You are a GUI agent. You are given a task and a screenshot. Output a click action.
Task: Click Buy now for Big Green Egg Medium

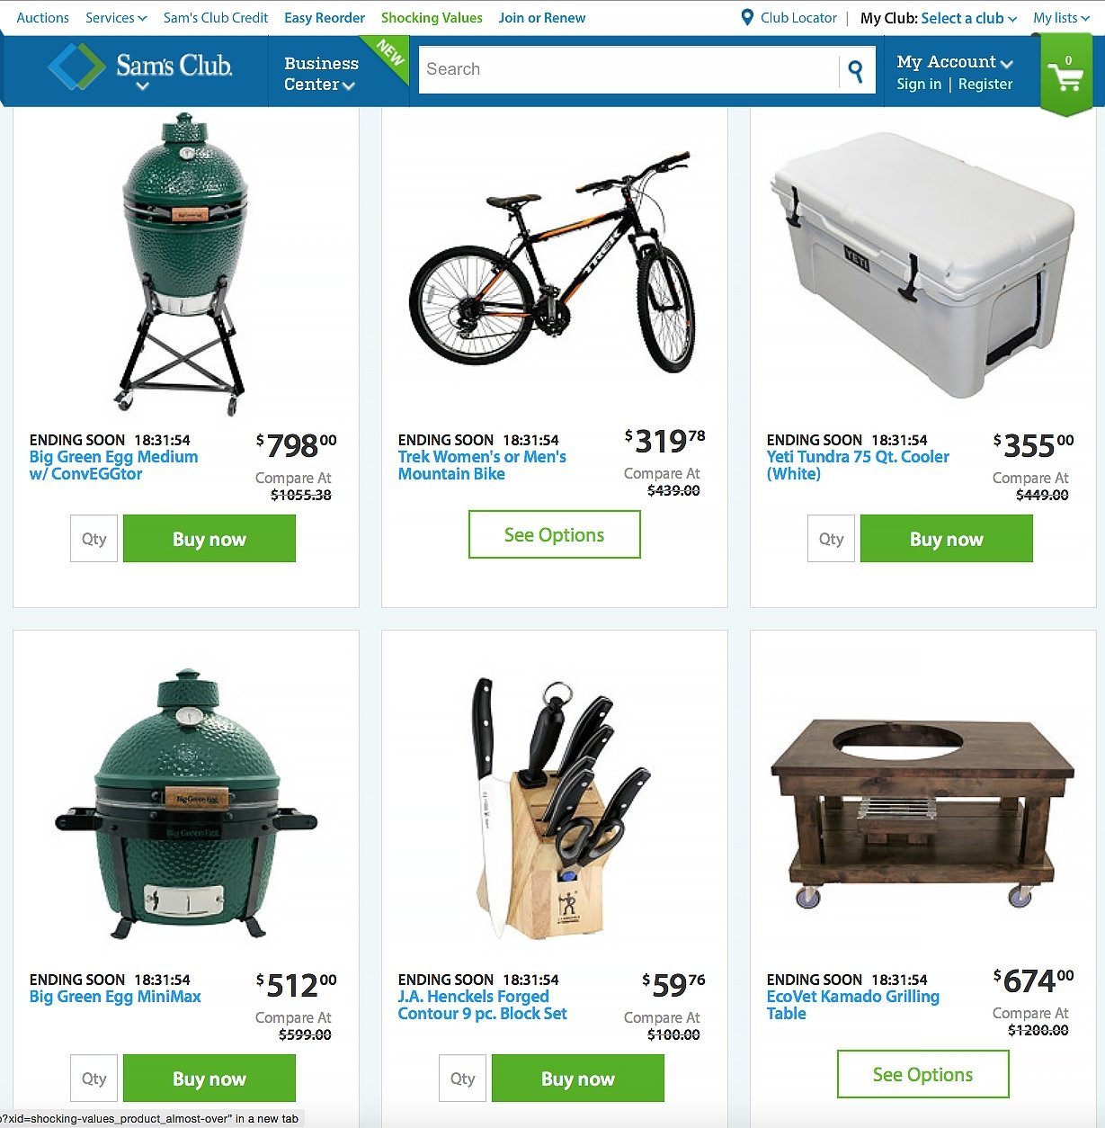[209, 539]
